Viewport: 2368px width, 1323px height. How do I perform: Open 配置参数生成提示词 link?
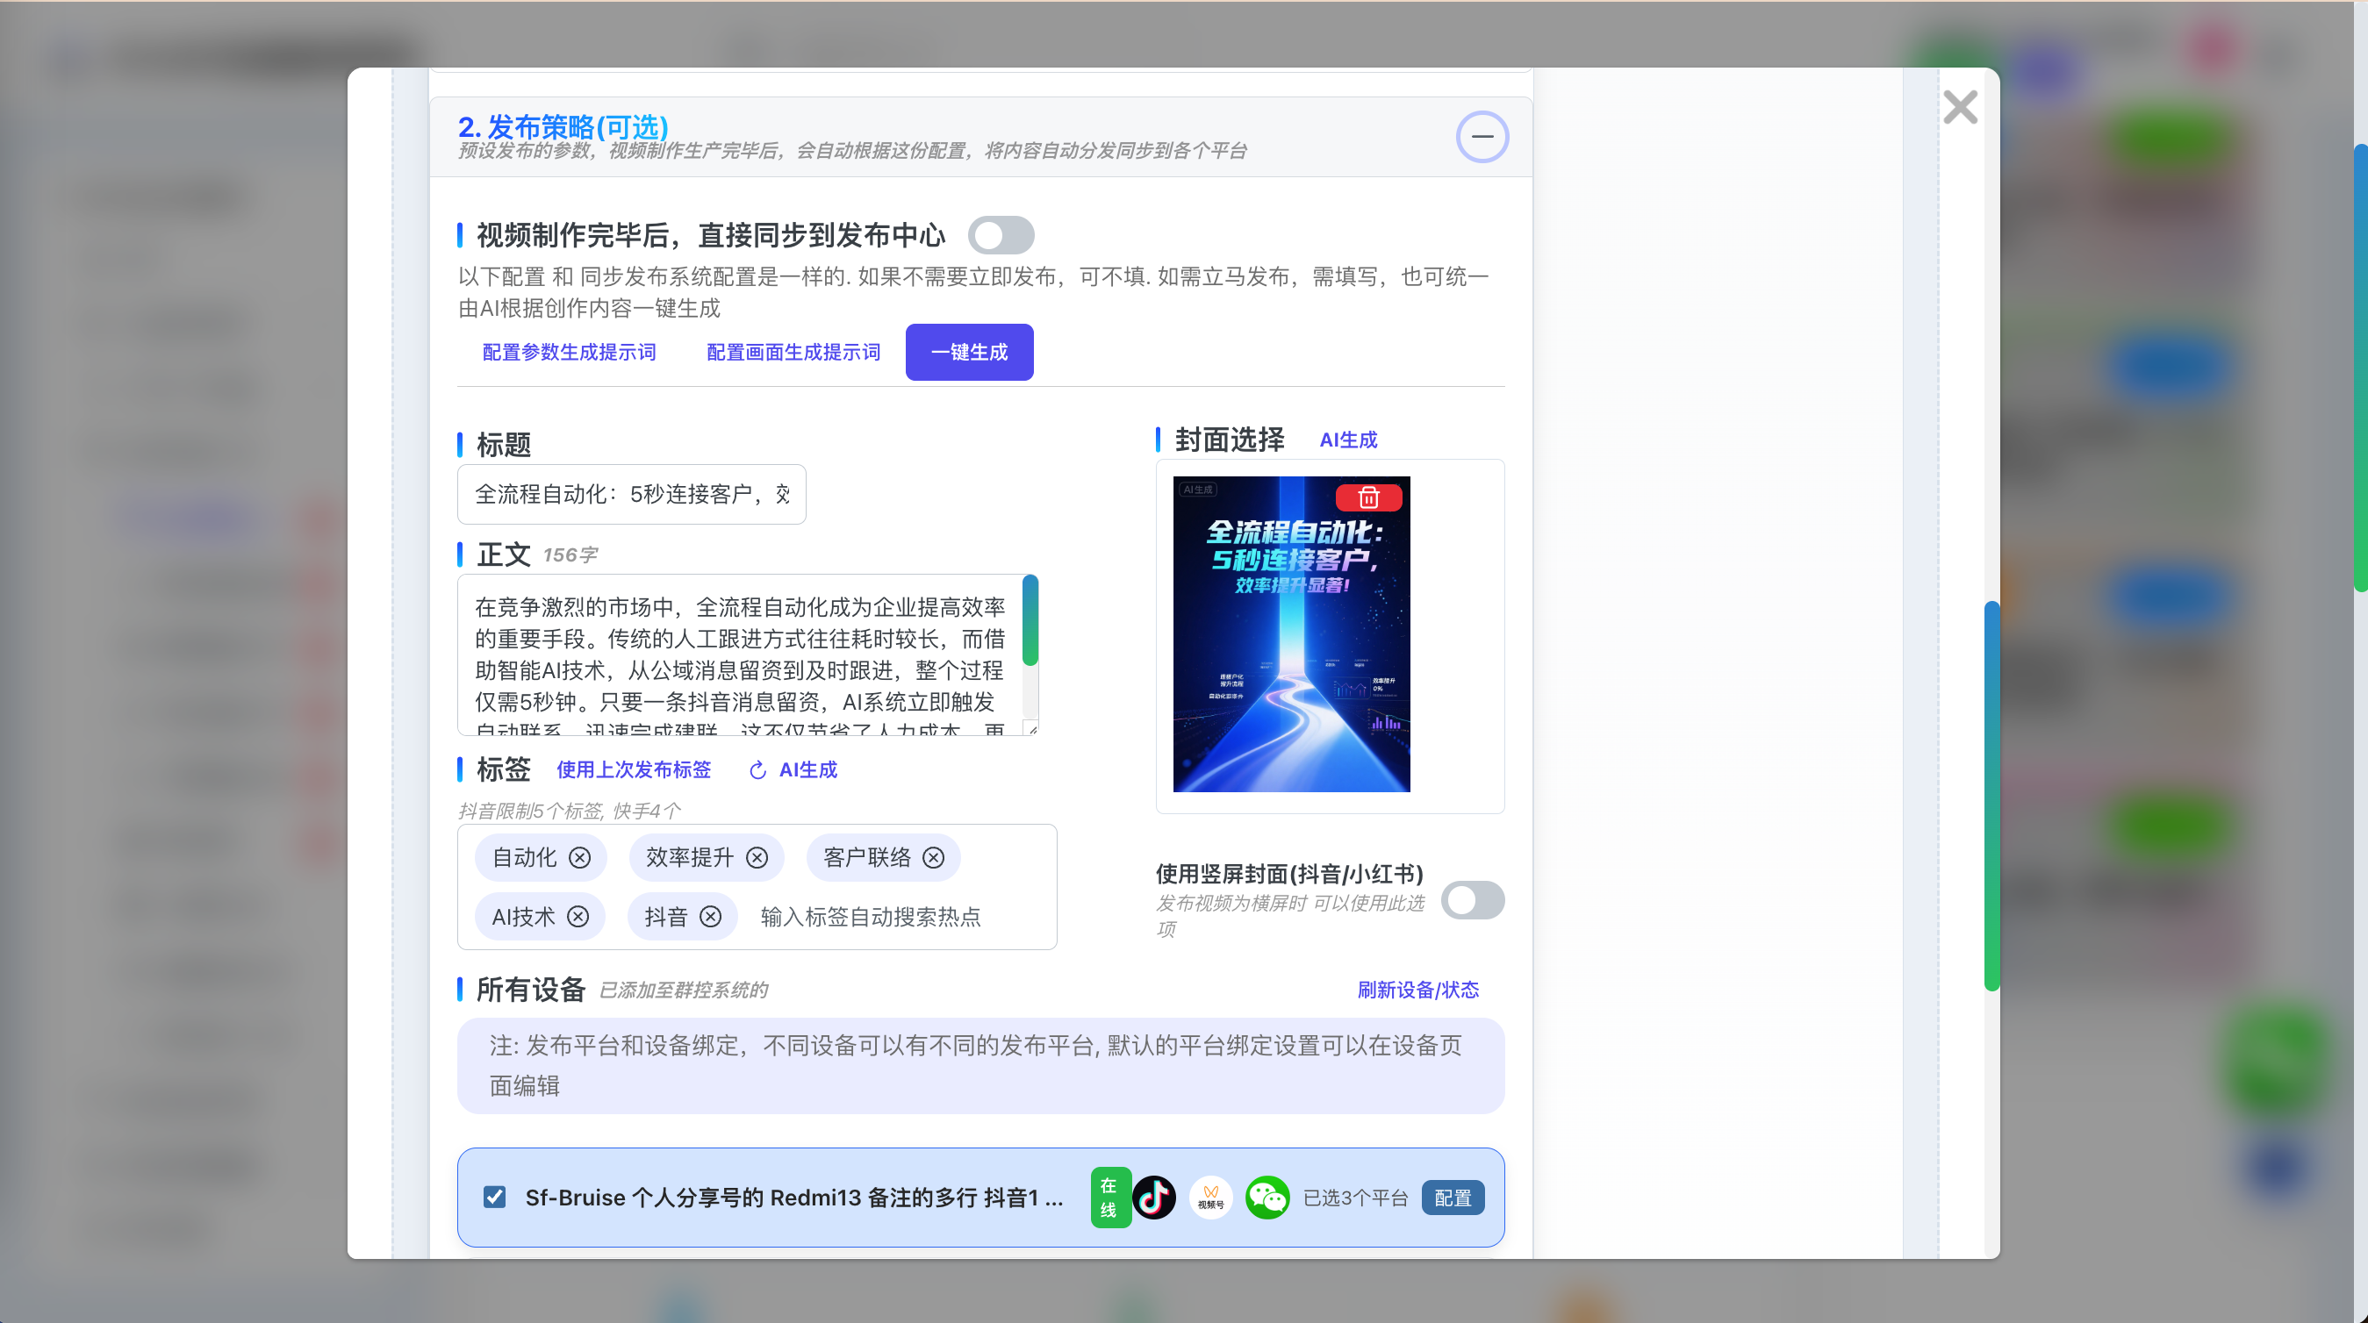(x=569, y=352)
